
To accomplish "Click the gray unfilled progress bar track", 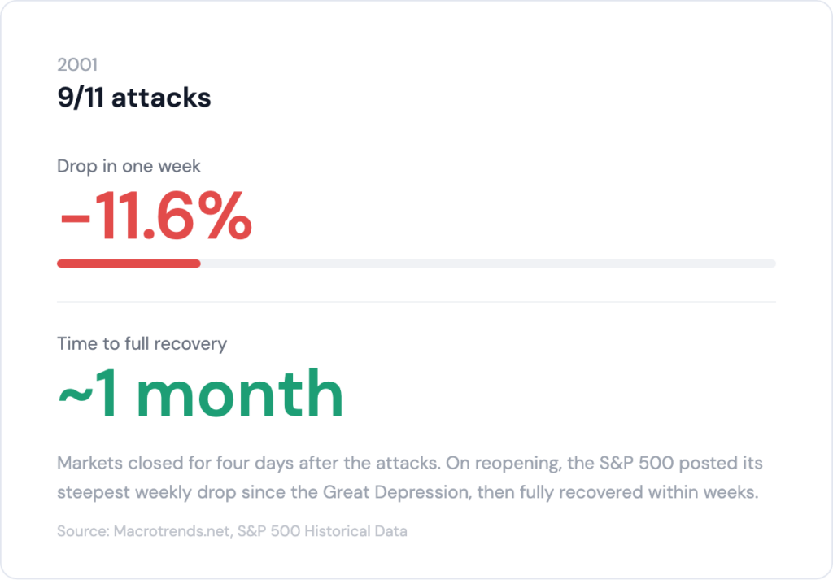I will tap(488, 264).
